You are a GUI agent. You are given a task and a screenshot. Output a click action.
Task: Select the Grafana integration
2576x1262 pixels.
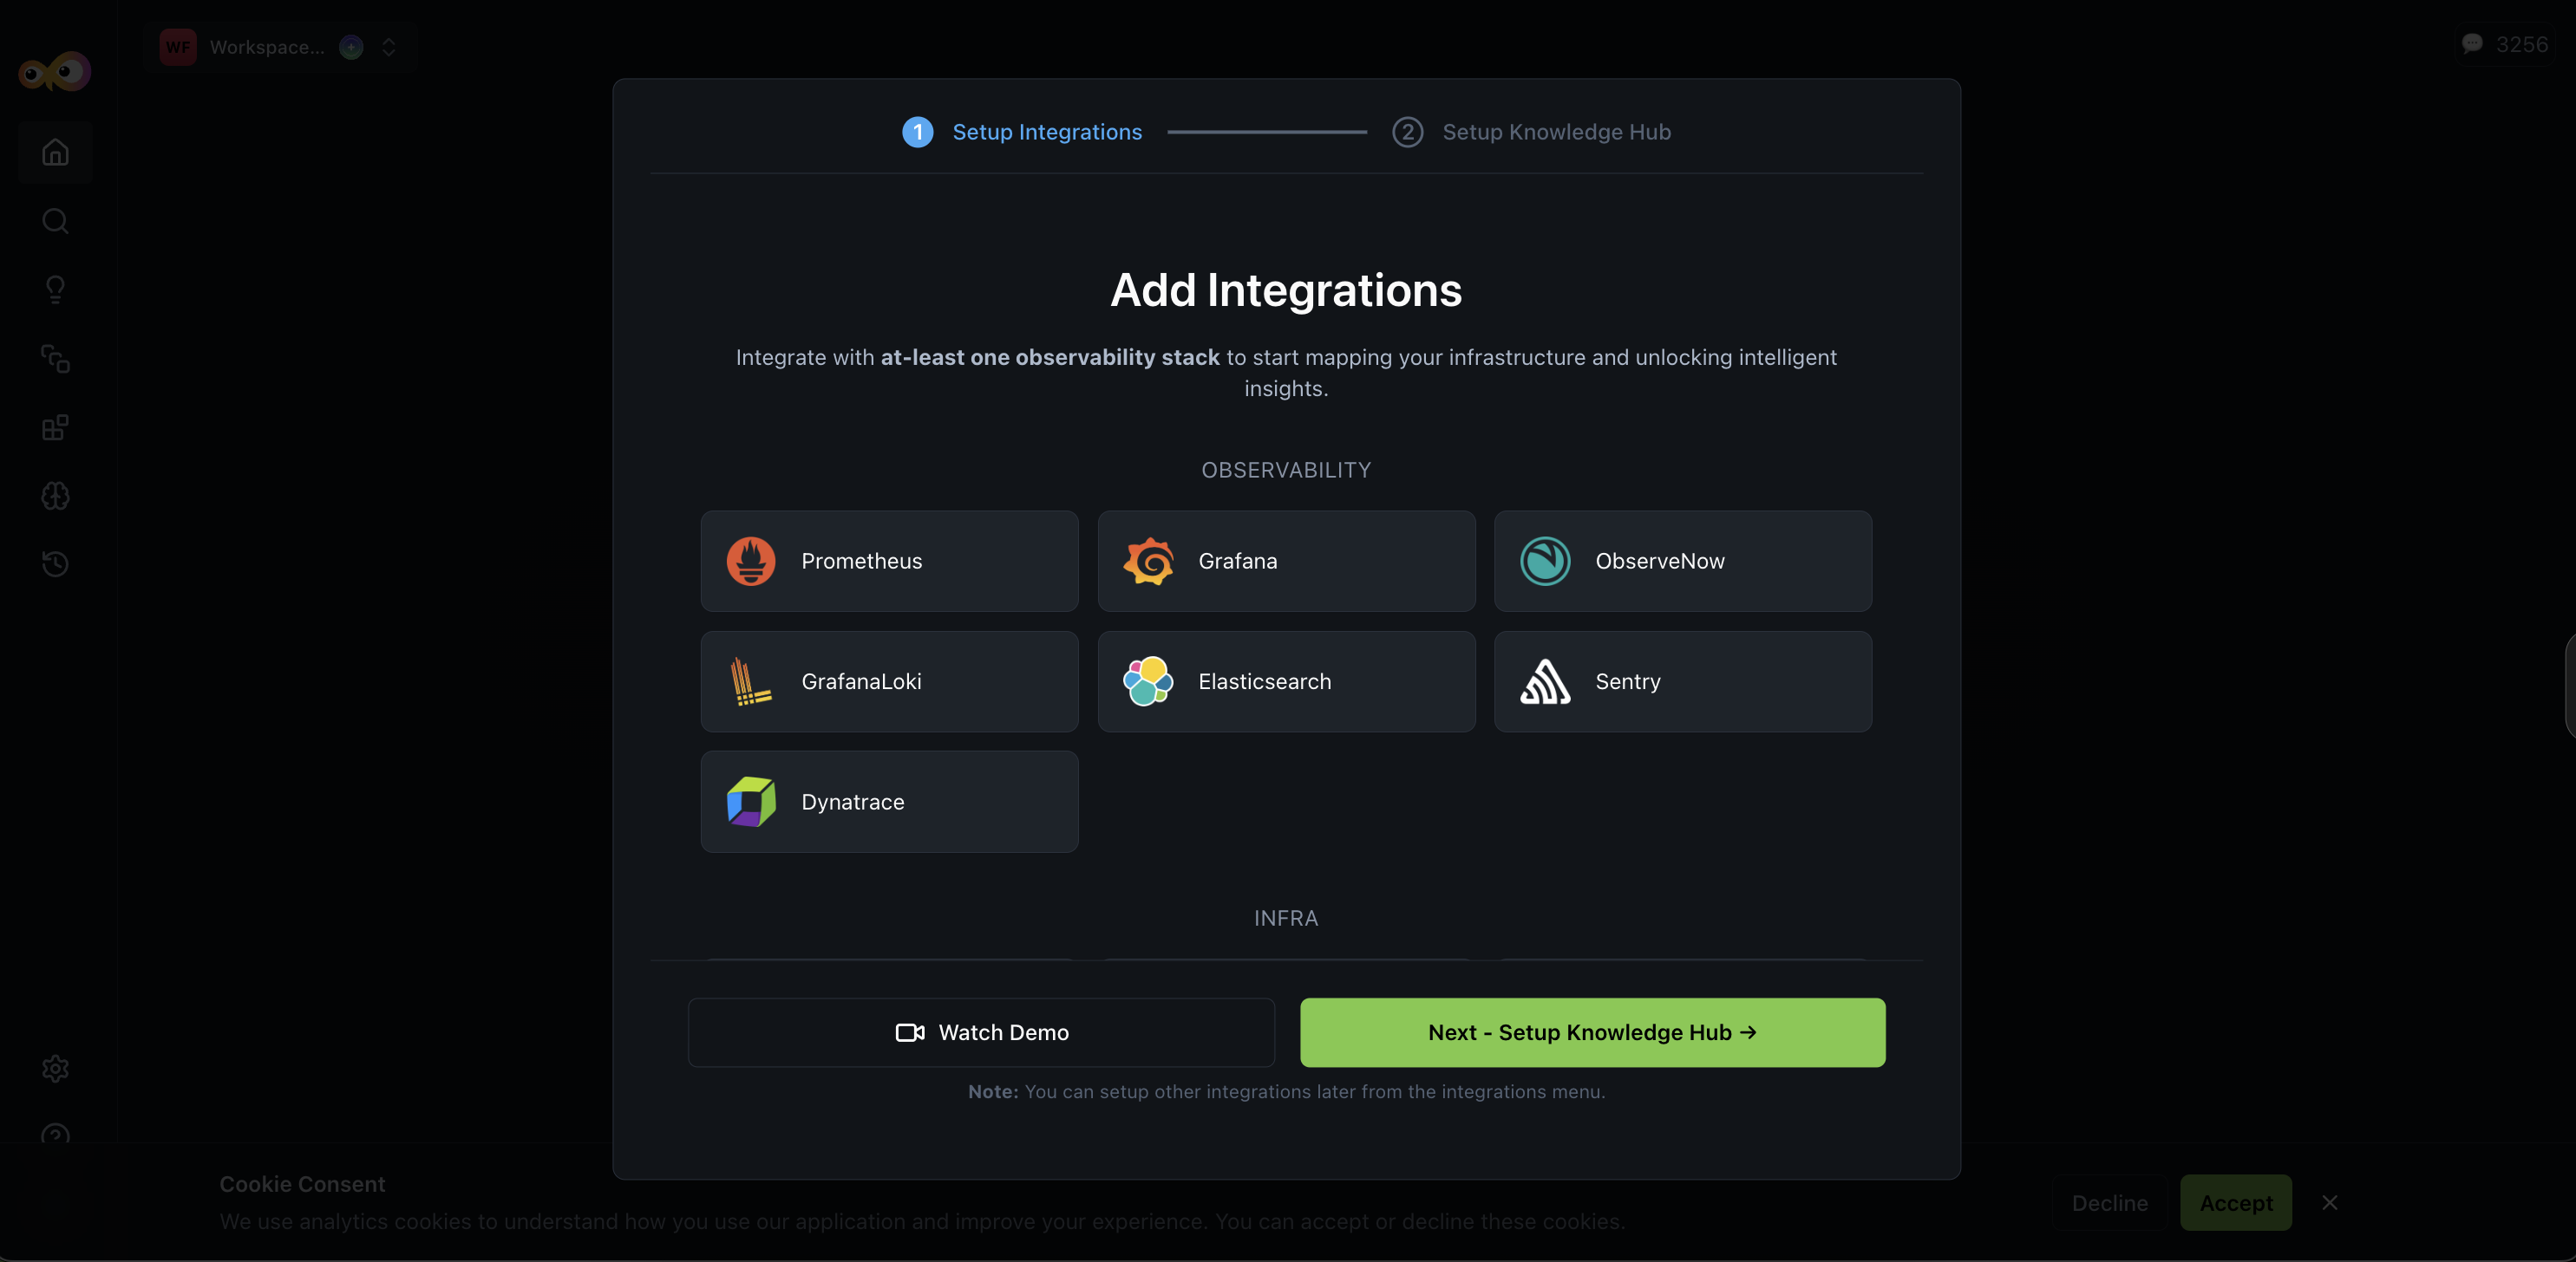(1286, 561)
